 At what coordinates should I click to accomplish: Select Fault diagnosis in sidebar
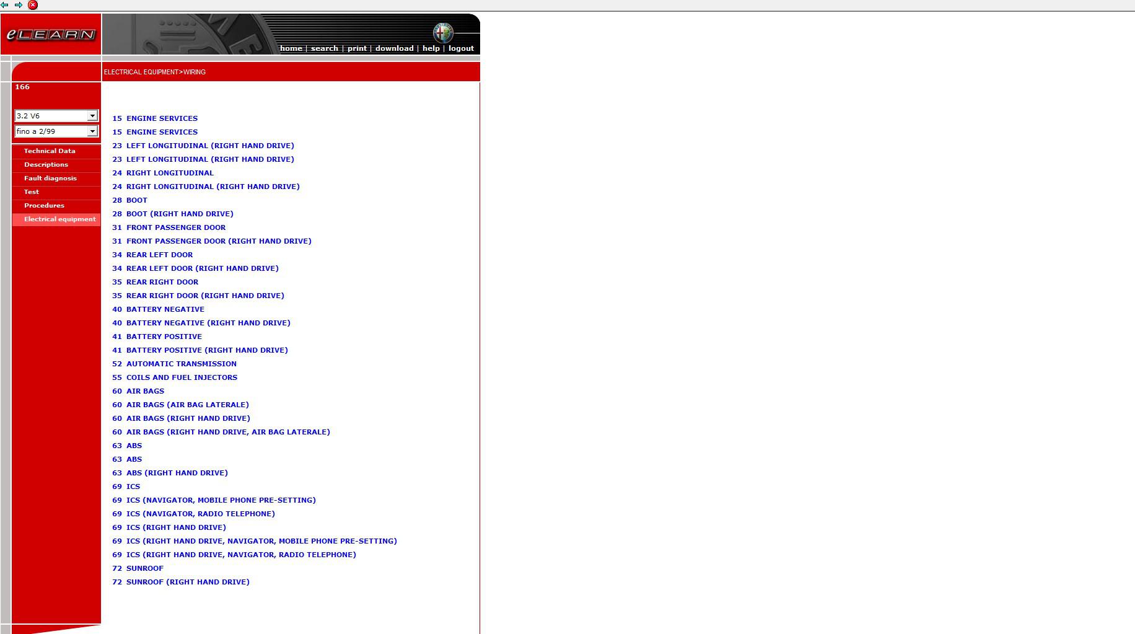50,178
